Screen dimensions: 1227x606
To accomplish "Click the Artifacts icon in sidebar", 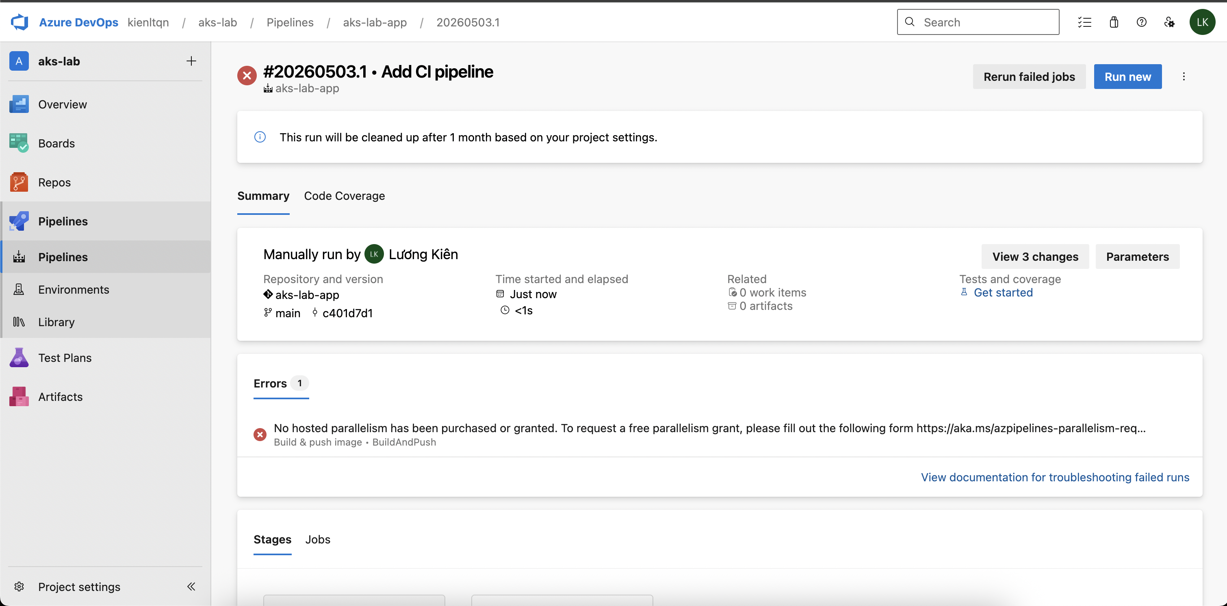I will click(x=19, y=396).
